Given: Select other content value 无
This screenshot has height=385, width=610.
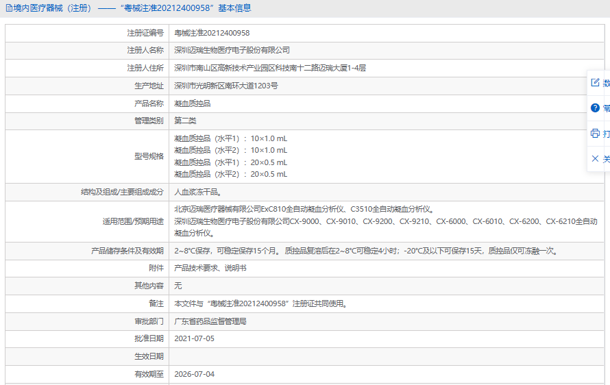Looking at the screenshot, I should click(178, 286).
